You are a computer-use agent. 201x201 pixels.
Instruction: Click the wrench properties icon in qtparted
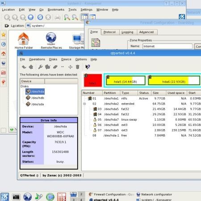coord(40,67)
